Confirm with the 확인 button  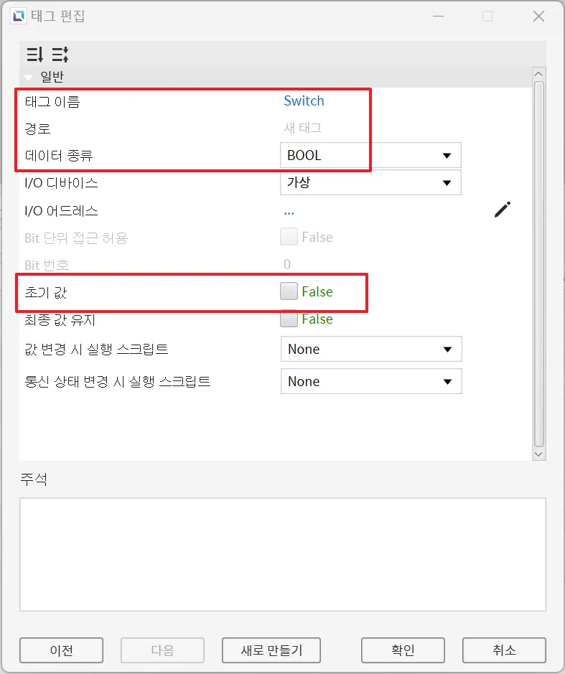point(403,650)
